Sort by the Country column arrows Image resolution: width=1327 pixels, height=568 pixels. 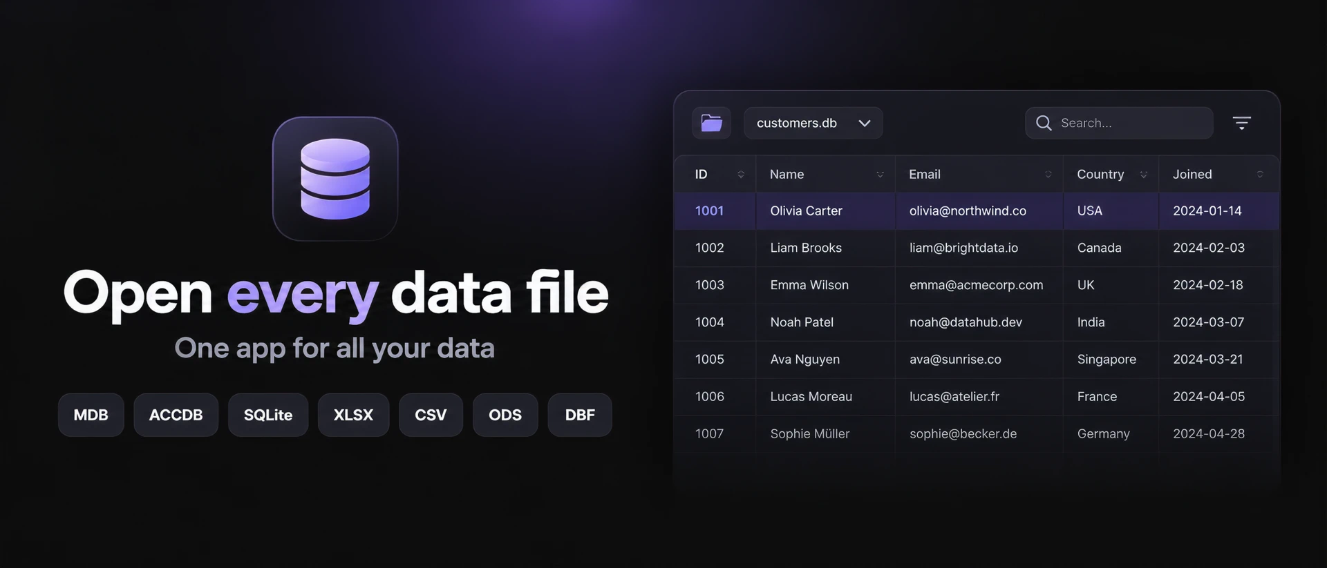1144,175
